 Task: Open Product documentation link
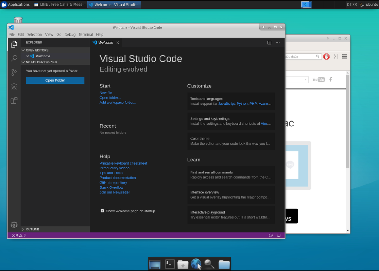tap(118, 178)
